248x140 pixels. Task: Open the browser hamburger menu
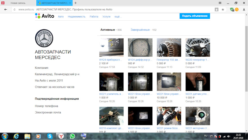pos(220,3)
